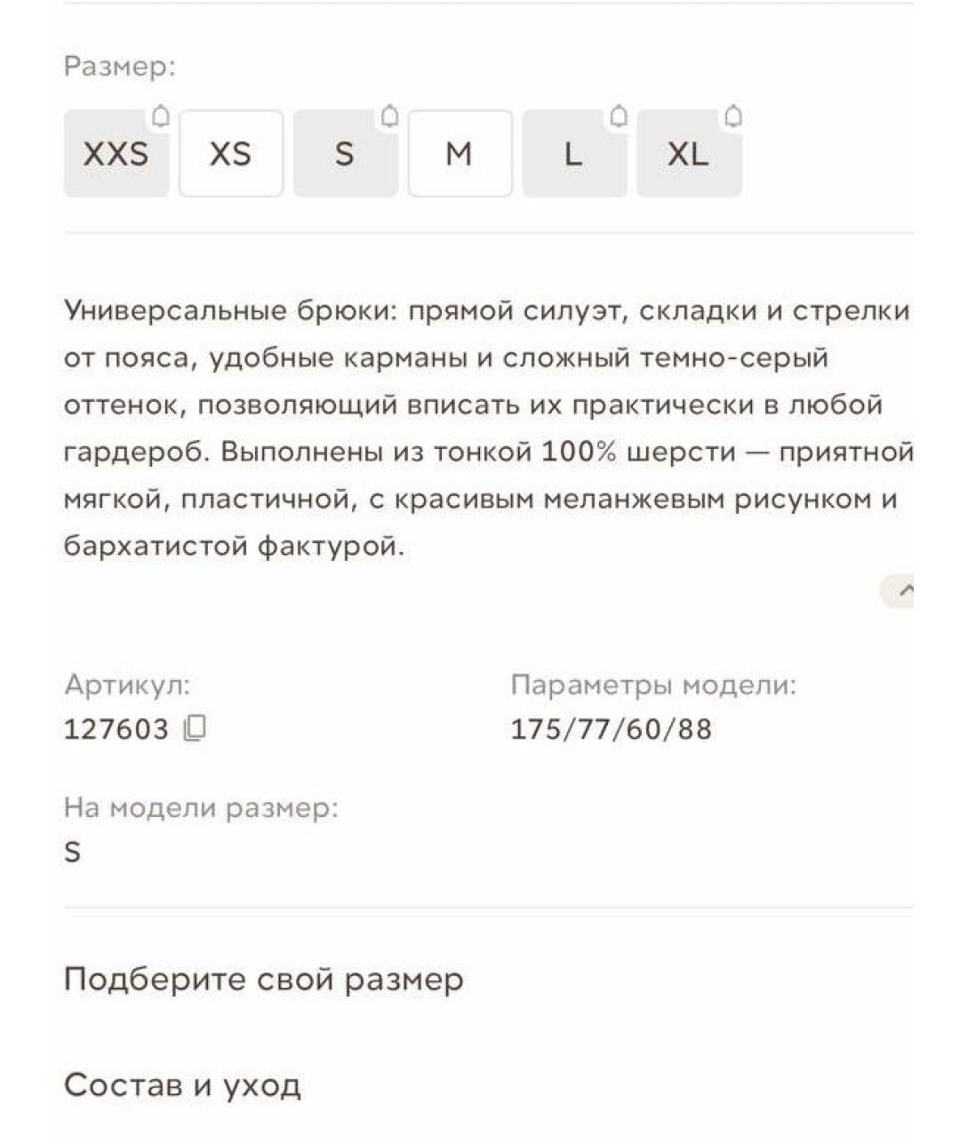Select the XXS size option

click(116, 154)
